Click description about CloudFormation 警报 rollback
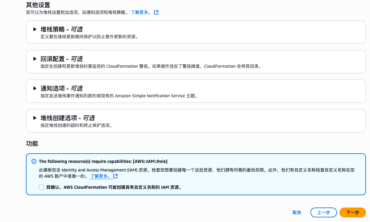Viewport: 370px width, 222px height. (x=152, y=66)
